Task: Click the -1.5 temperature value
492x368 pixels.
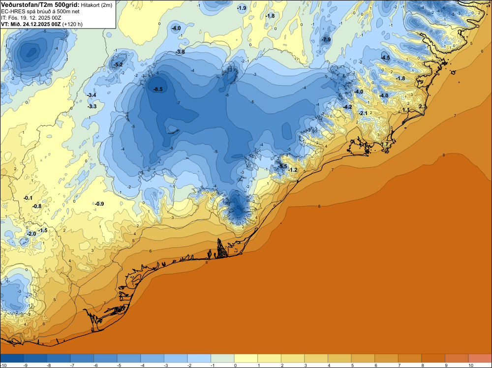Action: [x=43, y=231]
